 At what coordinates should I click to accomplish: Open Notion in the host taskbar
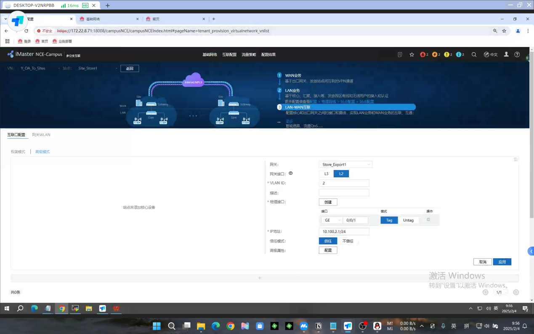319,326
